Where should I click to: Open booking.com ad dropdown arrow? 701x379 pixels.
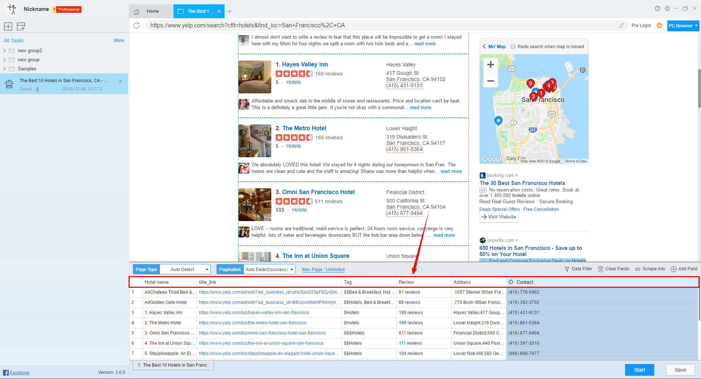[517, 175]
